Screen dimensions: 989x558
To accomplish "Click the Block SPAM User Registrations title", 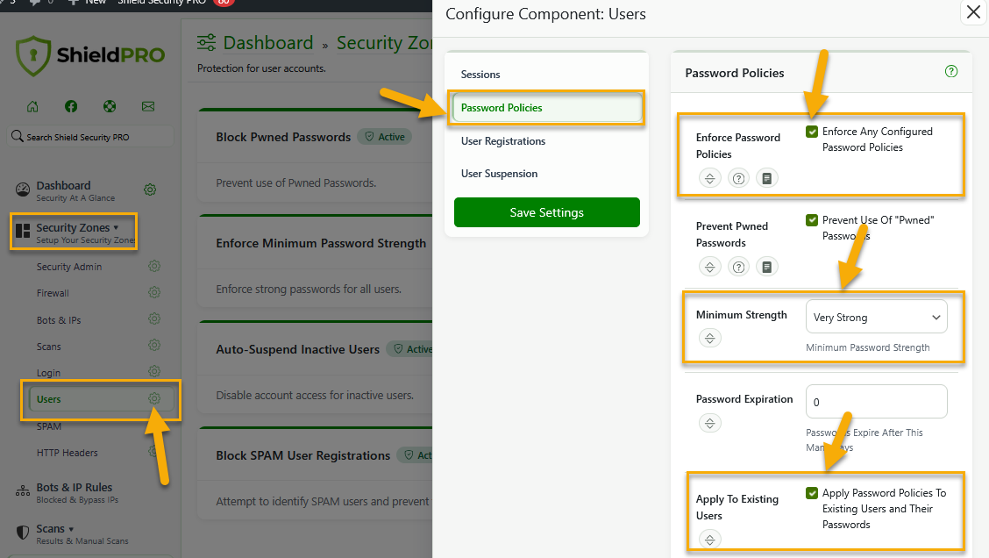I will [x=302, y=455].
